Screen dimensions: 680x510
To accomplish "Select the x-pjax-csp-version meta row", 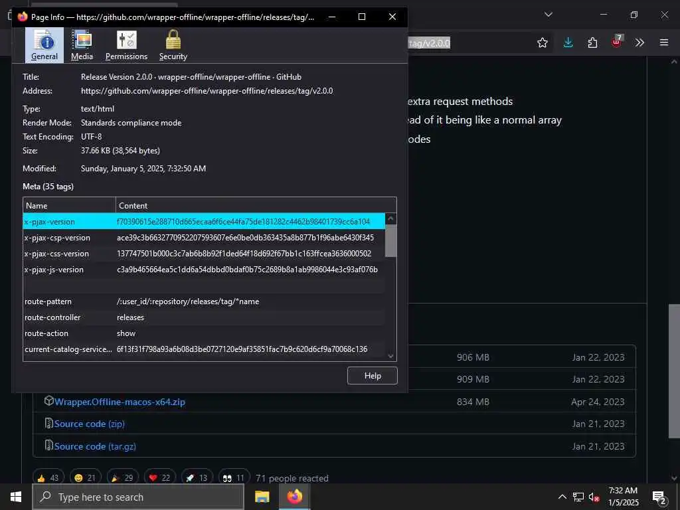I will click(204, 238).
